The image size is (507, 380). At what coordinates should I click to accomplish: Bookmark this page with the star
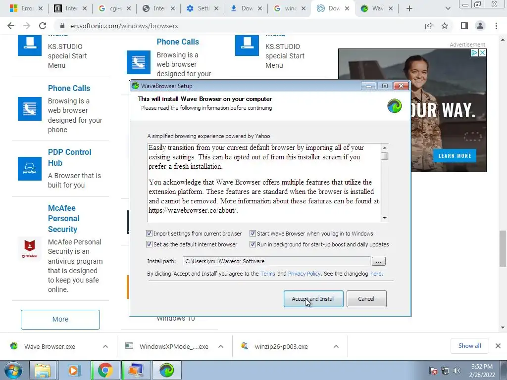tap(445, 26)
